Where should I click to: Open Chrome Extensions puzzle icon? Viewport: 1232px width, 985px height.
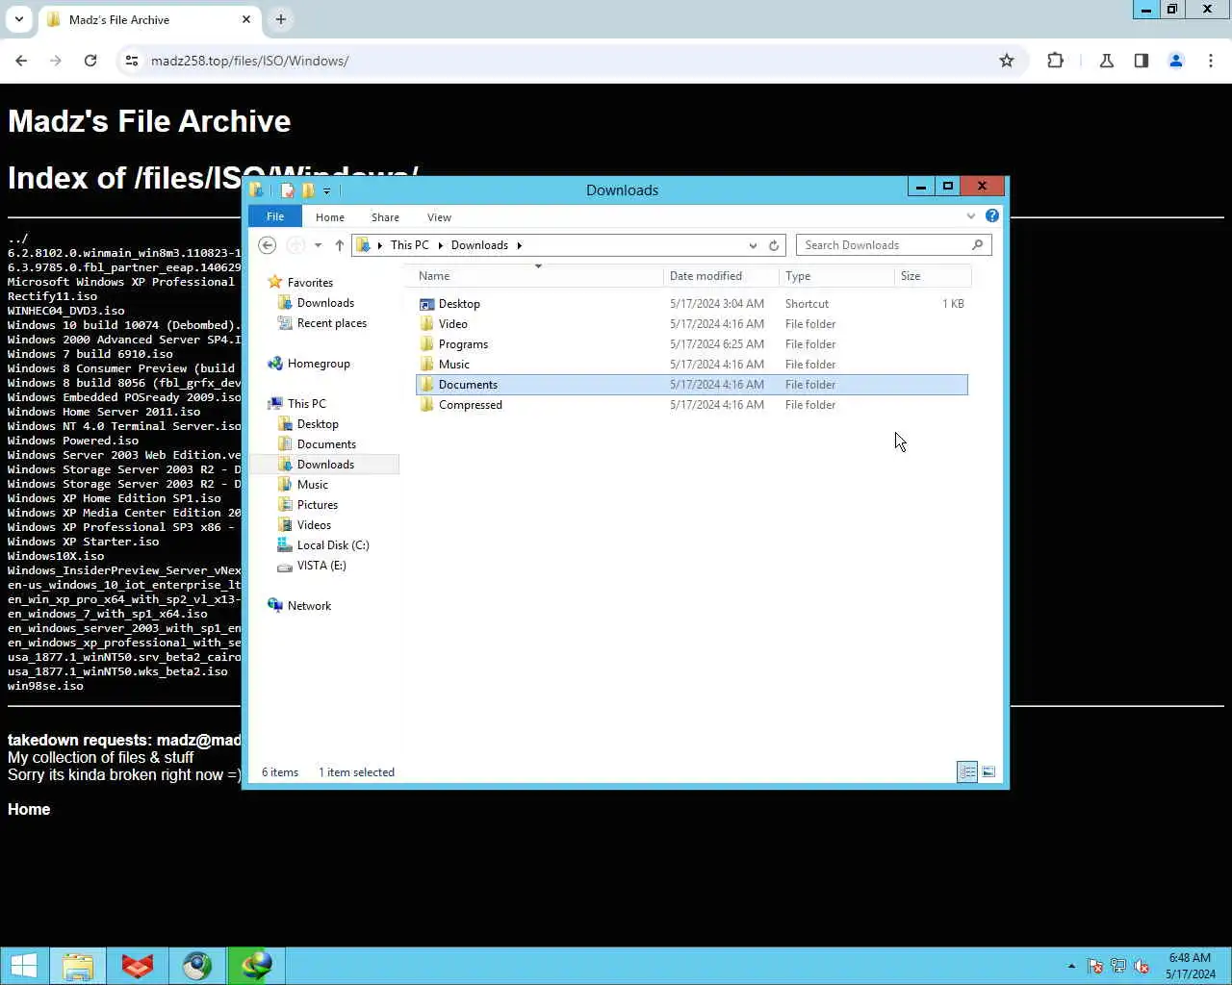(x=1055, y=61)
